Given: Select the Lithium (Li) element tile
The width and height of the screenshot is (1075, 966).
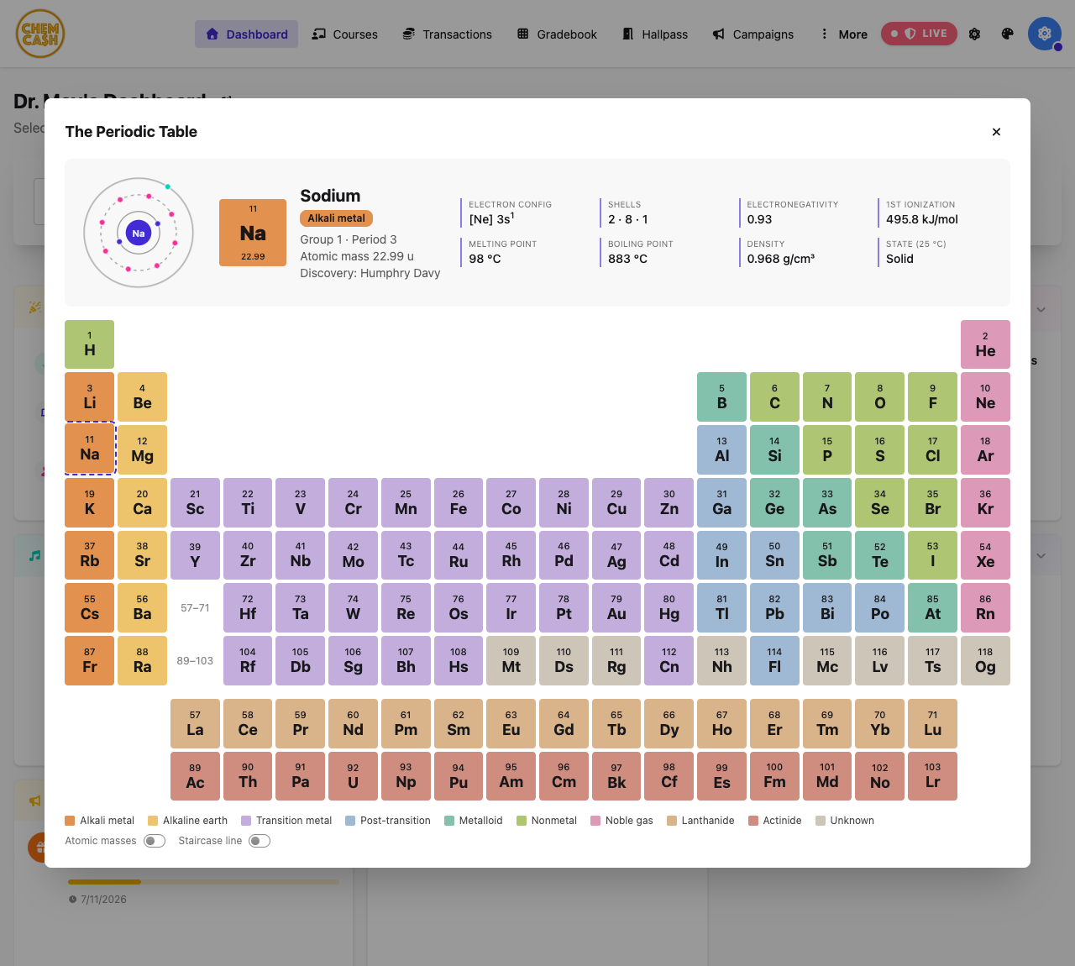Looking at the screenshot, I should pos(90,396).
